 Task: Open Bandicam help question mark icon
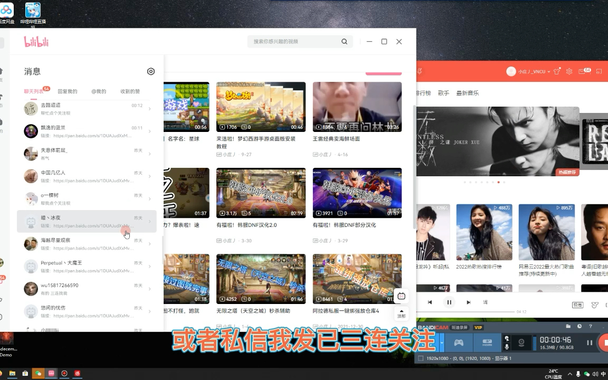coord(591,326)
